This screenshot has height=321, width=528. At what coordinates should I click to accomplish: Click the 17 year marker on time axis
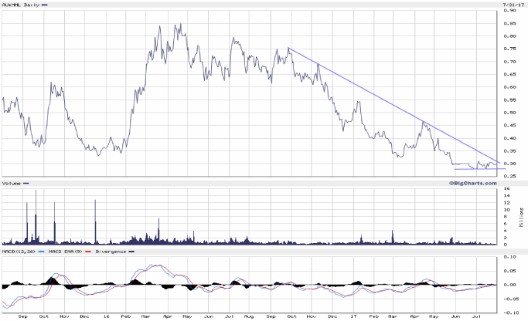(x=353, y=316)
